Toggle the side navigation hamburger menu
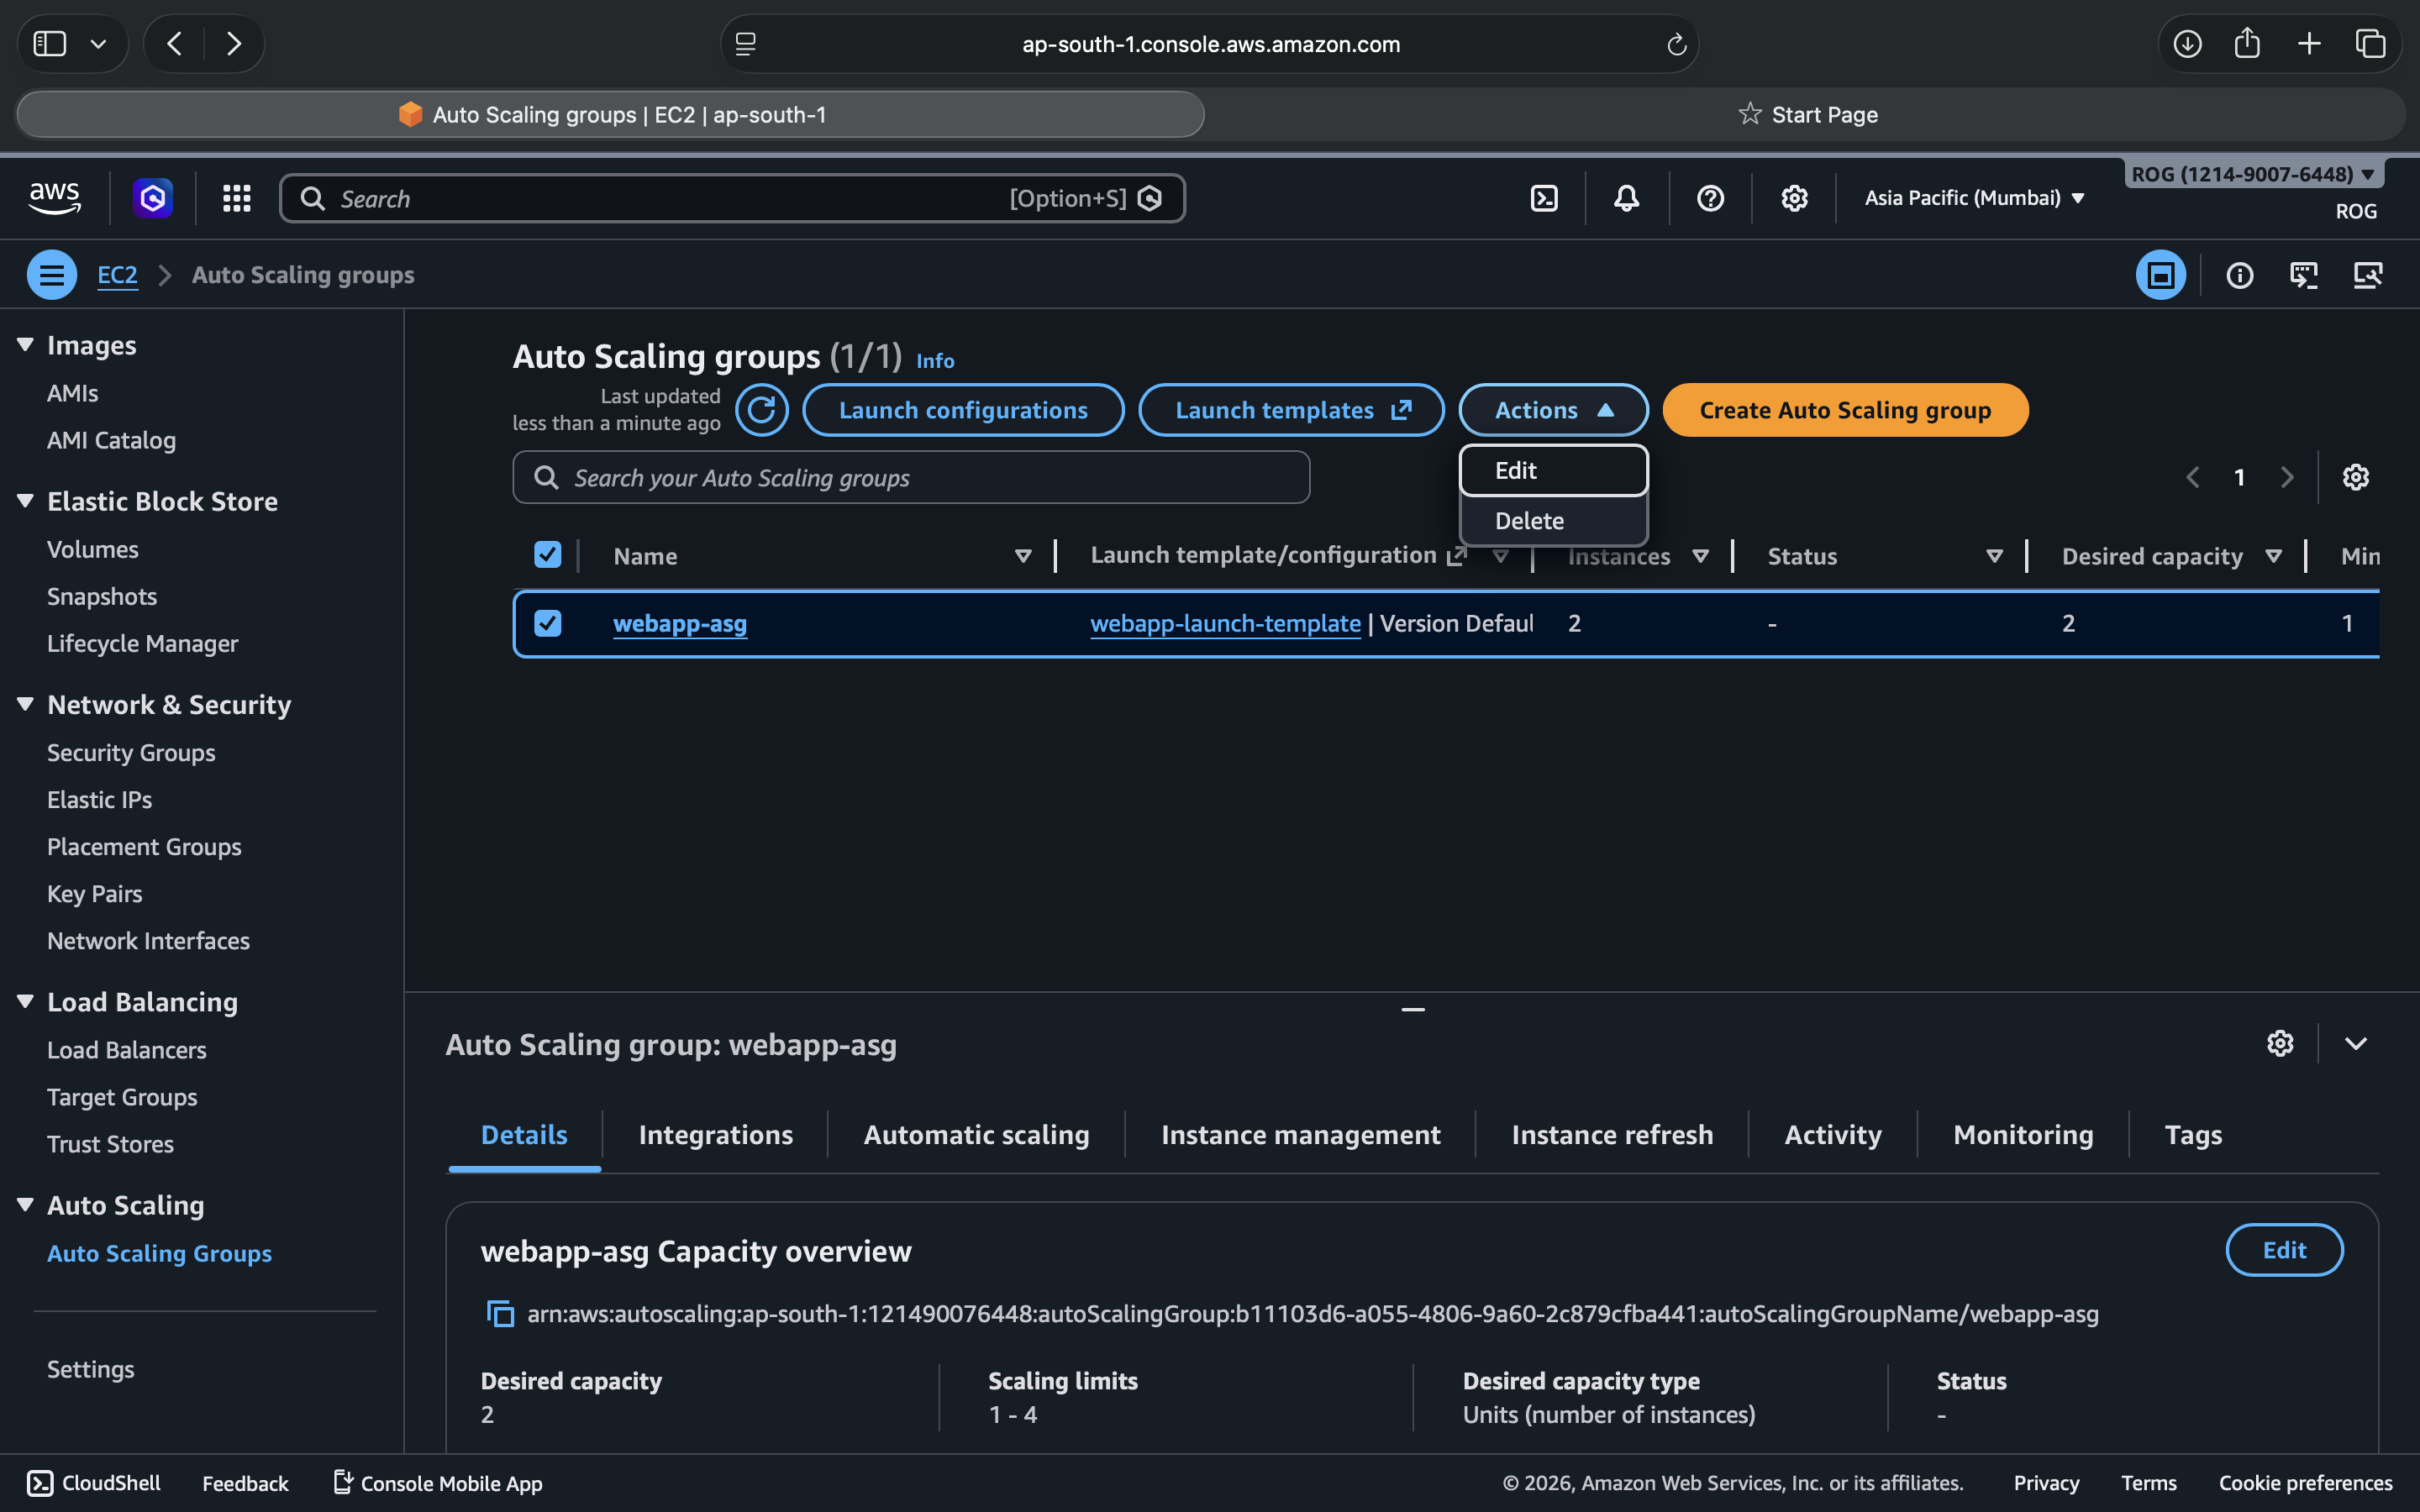Image resolution: width=2420 pixels, height=1512 pixels. point(51,275)
